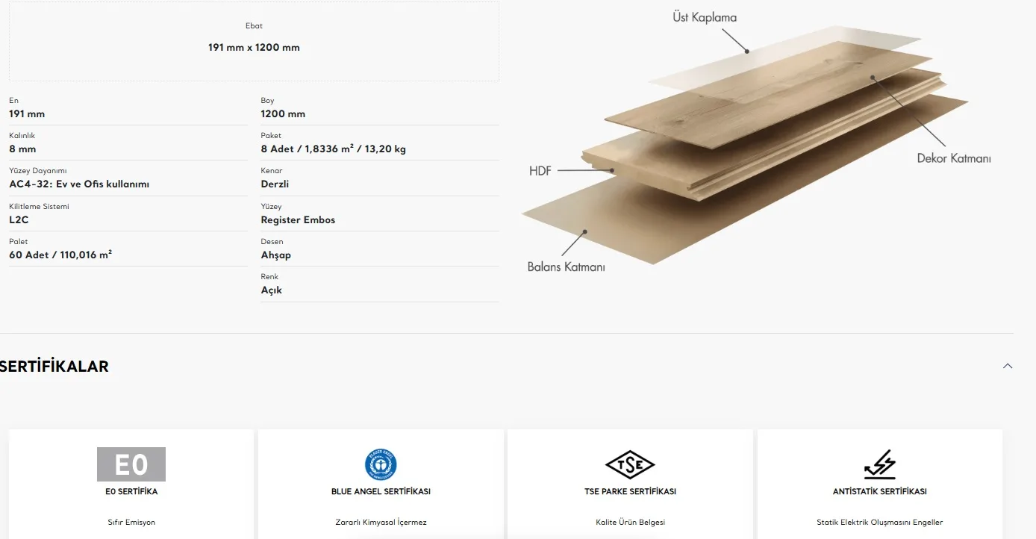Image resolution: width=1036 pixels, height=539 pixels.
Task: Select the Ebat 191 mm x 1200 mm box
Action: (x=254, y=41)
